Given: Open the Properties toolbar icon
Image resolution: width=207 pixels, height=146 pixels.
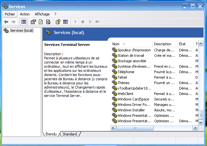Looking at the screenshot, I should pos(33,22).
